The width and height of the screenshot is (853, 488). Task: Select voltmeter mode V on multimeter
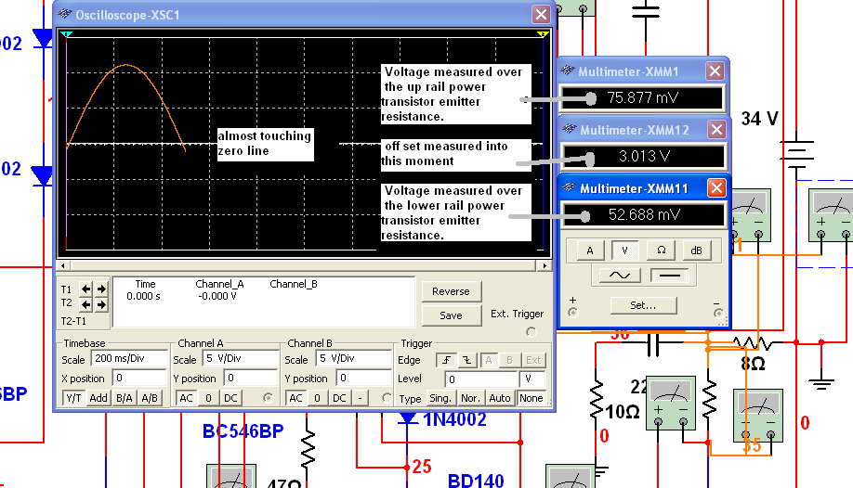coord(624,250)
